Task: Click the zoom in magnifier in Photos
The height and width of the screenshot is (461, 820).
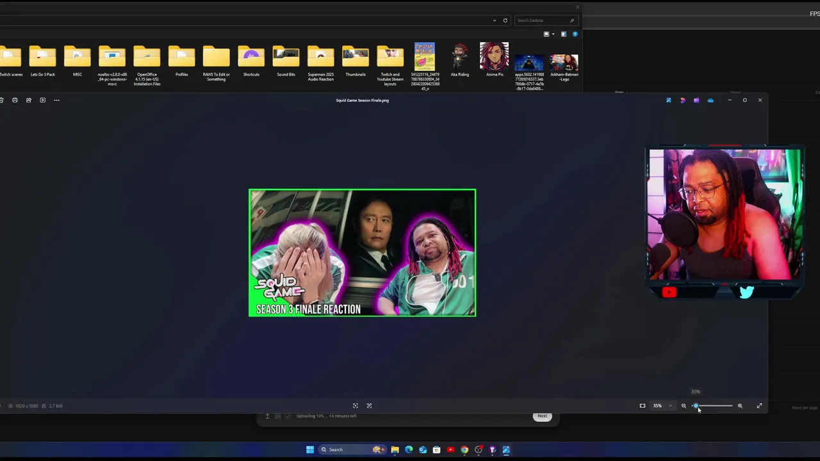Action: click(x=740, y=406)
